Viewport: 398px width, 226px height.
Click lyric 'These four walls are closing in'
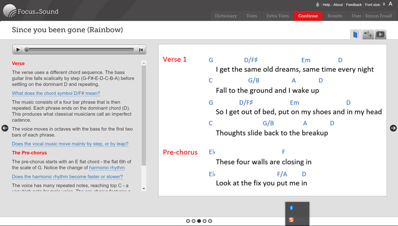pyautogui.click(x=264, y=162)
